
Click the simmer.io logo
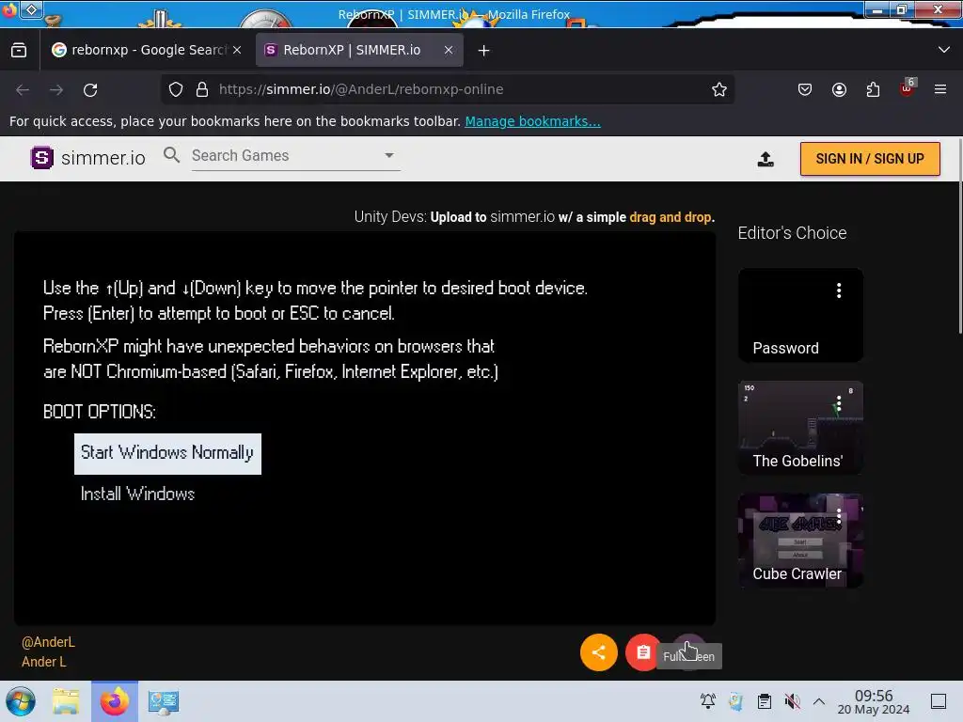[87, 158]
